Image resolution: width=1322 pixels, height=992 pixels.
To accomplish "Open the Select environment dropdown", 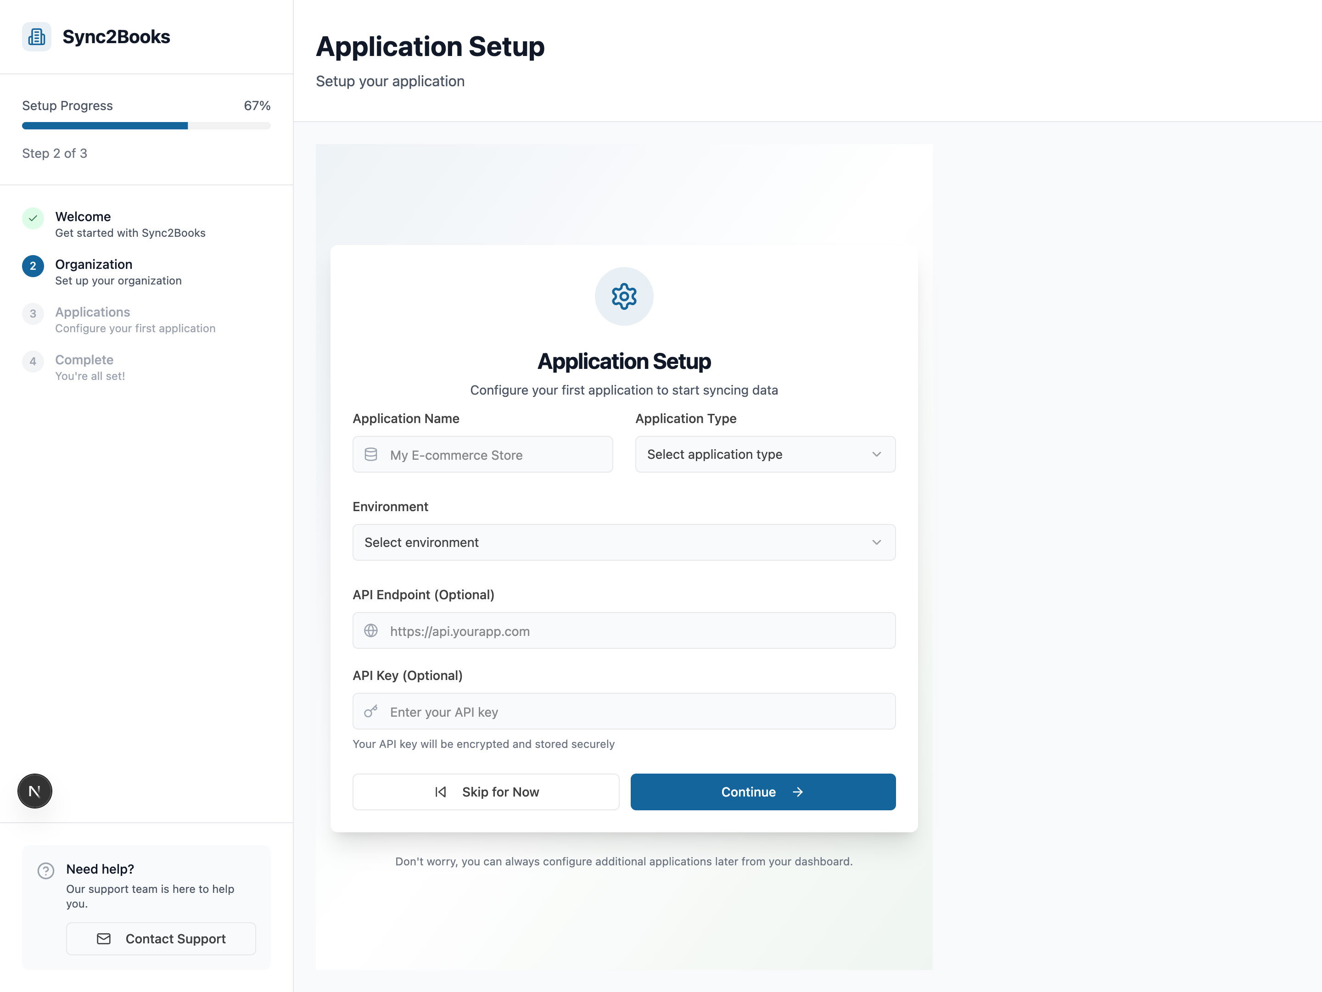I will [624, 542].
